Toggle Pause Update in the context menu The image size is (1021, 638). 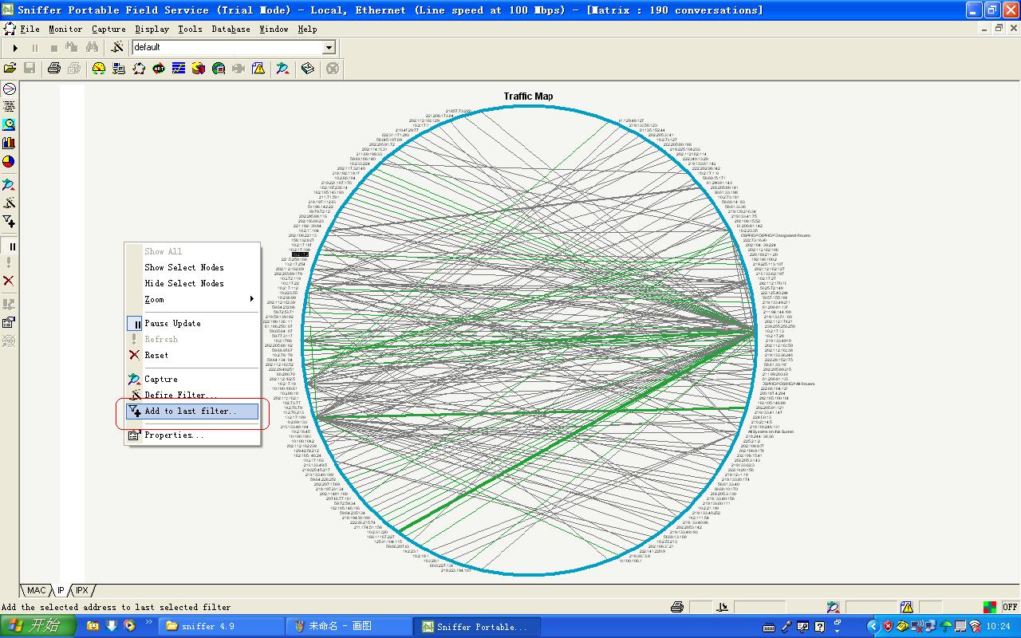point(172,323)
